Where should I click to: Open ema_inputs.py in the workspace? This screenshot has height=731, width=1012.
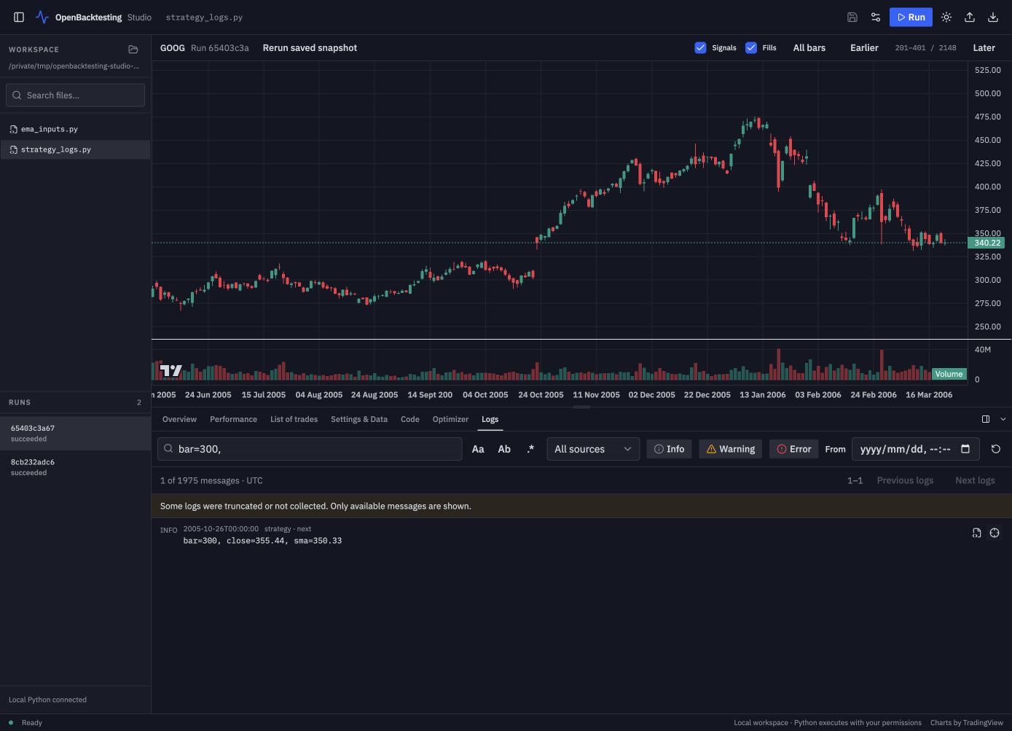[x=75, y=129]
